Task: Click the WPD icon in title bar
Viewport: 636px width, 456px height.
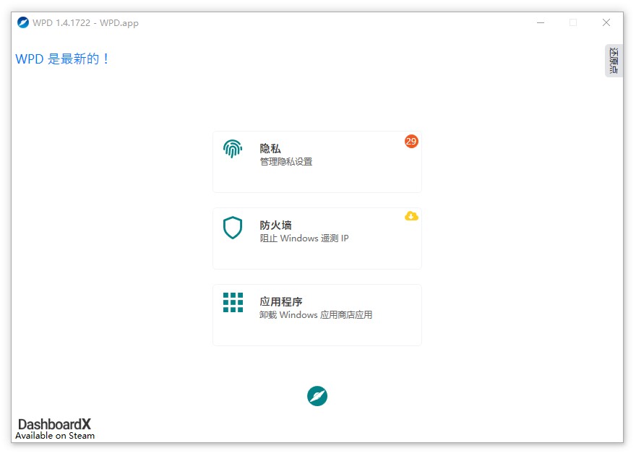Action: point(23,22)
